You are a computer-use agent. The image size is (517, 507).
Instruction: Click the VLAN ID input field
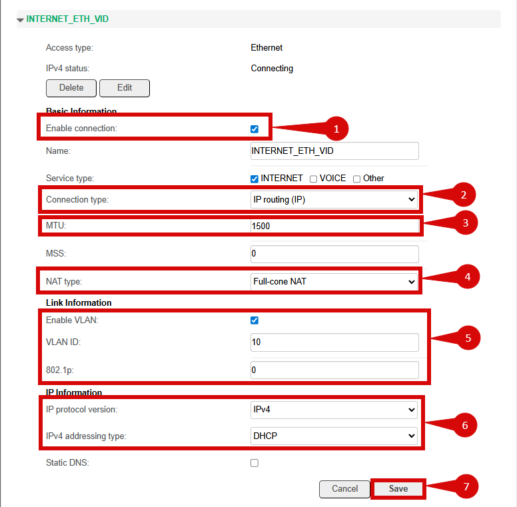(x=334, y=342)
